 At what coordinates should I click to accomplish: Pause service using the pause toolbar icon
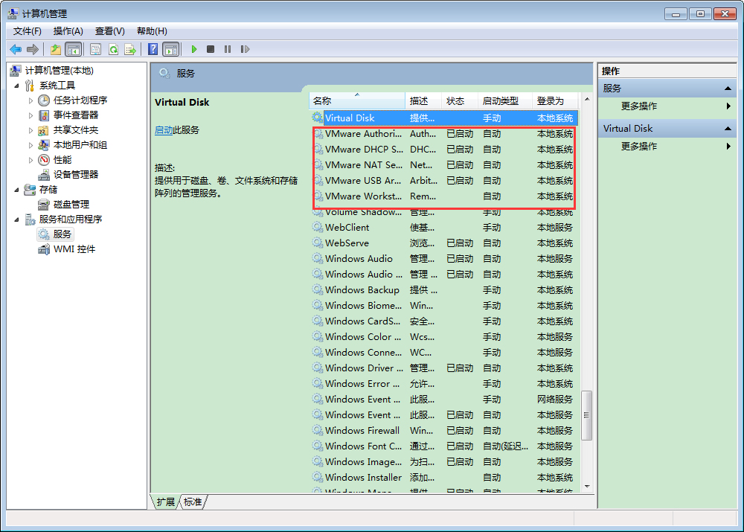(228, 49)
